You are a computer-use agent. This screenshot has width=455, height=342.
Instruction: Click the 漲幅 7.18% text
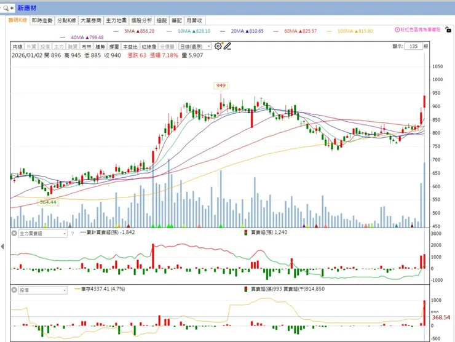coord(164,55)
